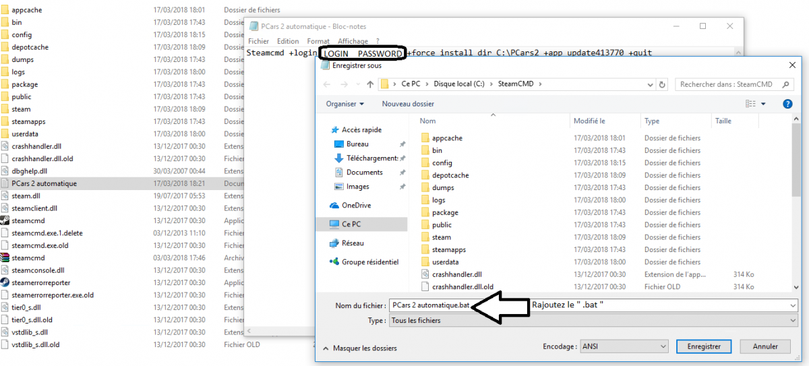The image size is (809, 366).
Task: Go back in the Enregistrer sous dialog
Action: click(x=328, y=84)
